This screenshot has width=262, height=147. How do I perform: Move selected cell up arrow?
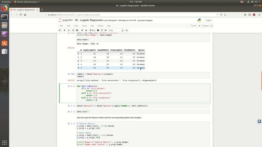(82, 30)
